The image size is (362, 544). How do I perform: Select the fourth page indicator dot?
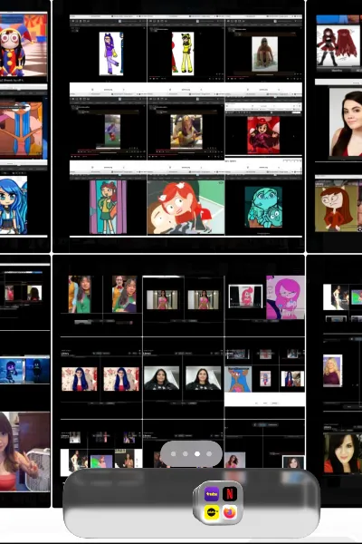pos(209,454)
